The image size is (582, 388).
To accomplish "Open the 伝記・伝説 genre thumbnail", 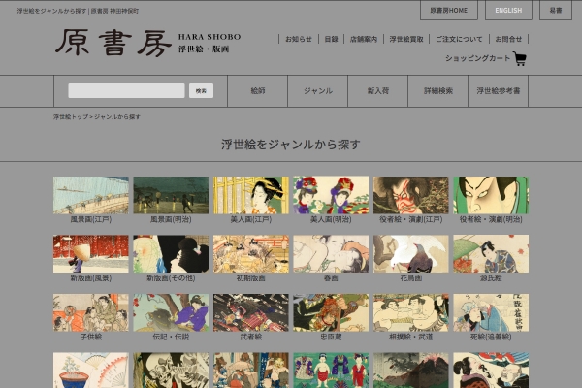I will pos(171,312).
